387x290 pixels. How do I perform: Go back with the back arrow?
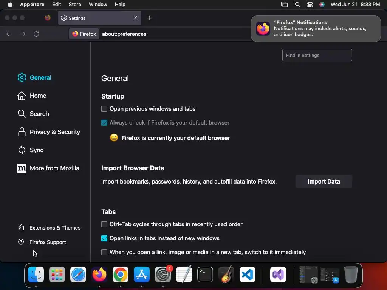tap(9, 34)
